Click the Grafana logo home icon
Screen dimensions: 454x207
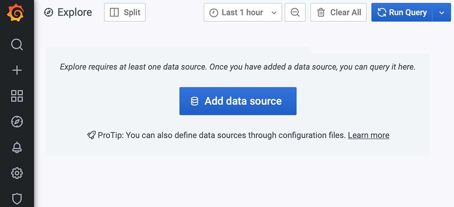pos(16,14)
